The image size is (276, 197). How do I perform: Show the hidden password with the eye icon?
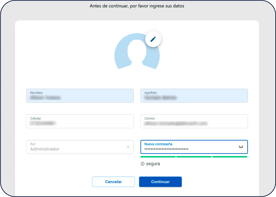241,147
